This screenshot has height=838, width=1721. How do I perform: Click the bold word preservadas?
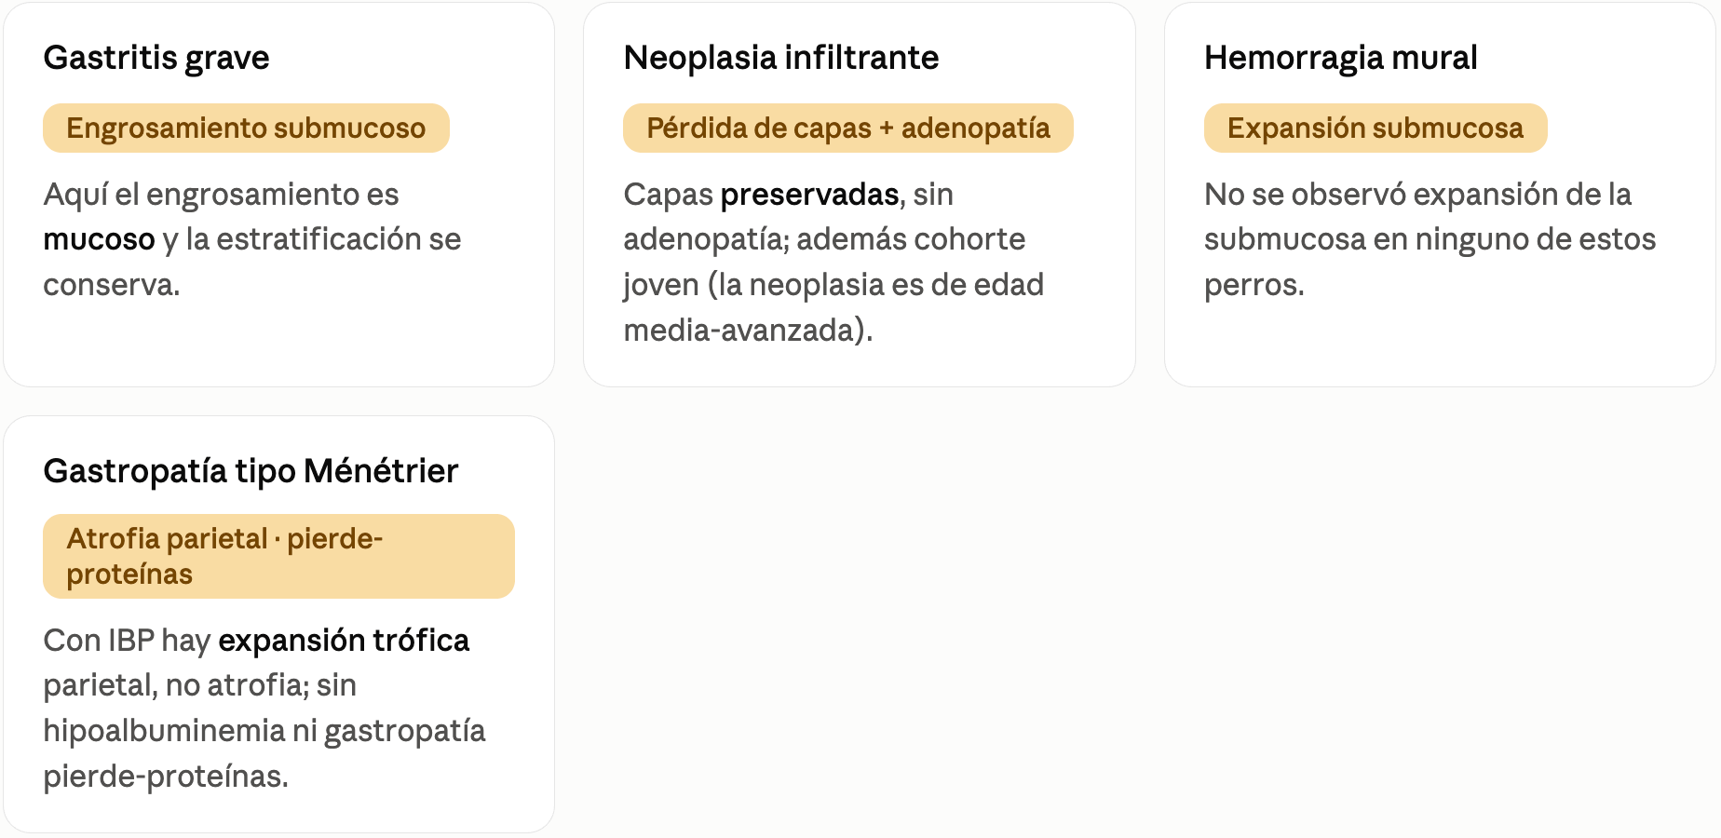coord(809,195)
